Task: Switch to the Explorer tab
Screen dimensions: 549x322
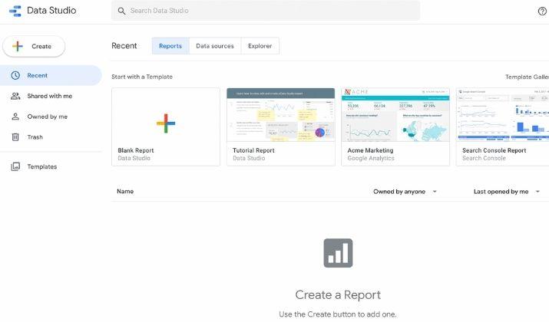Action: 260,46
